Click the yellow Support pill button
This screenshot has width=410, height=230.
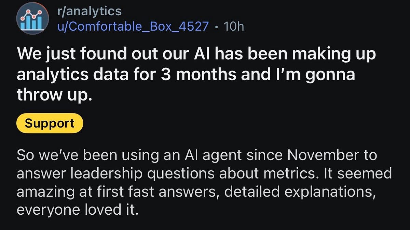pos(49,123)
